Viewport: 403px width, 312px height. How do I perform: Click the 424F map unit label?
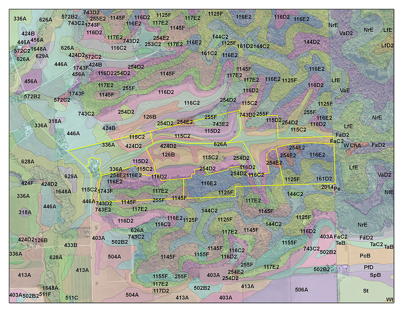(27, 183)
